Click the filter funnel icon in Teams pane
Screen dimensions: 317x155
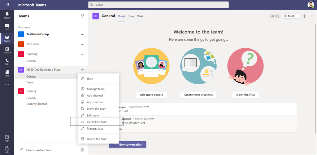coord(82,16)
